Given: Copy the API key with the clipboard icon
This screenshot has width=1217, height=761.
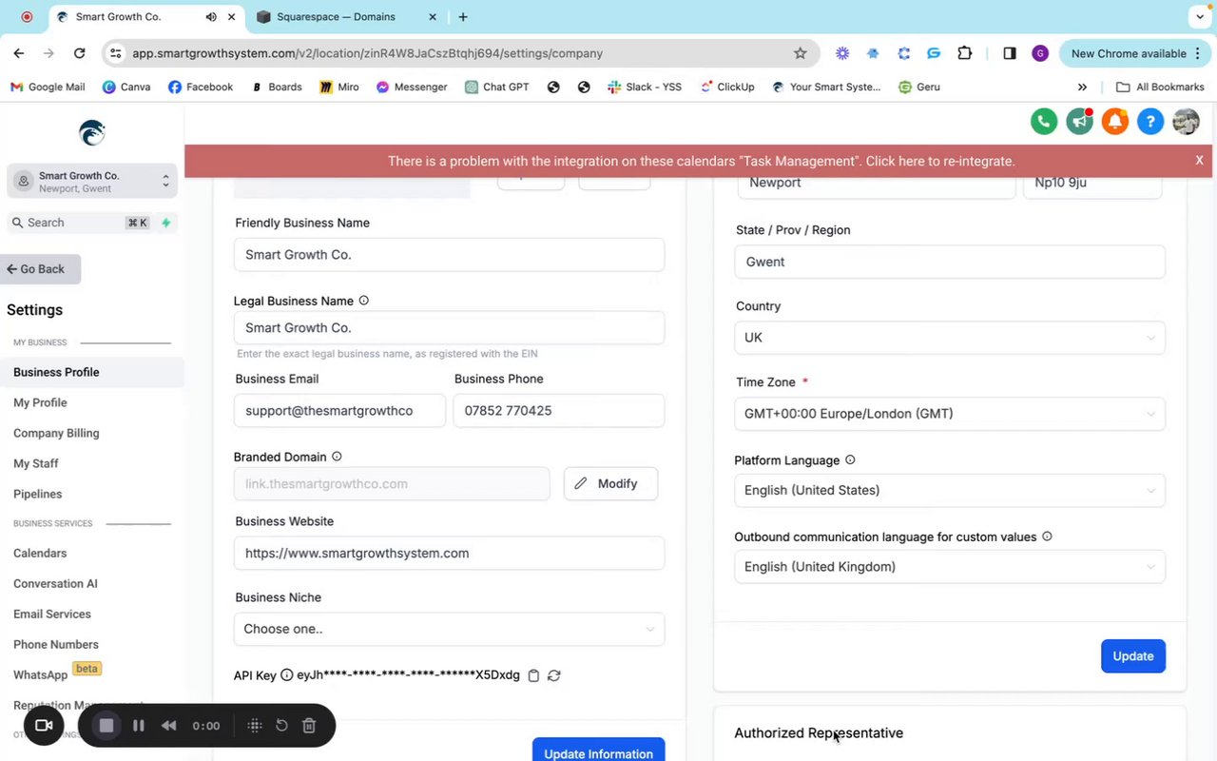Looking at the screenshot, I should [x=533, y=675].
